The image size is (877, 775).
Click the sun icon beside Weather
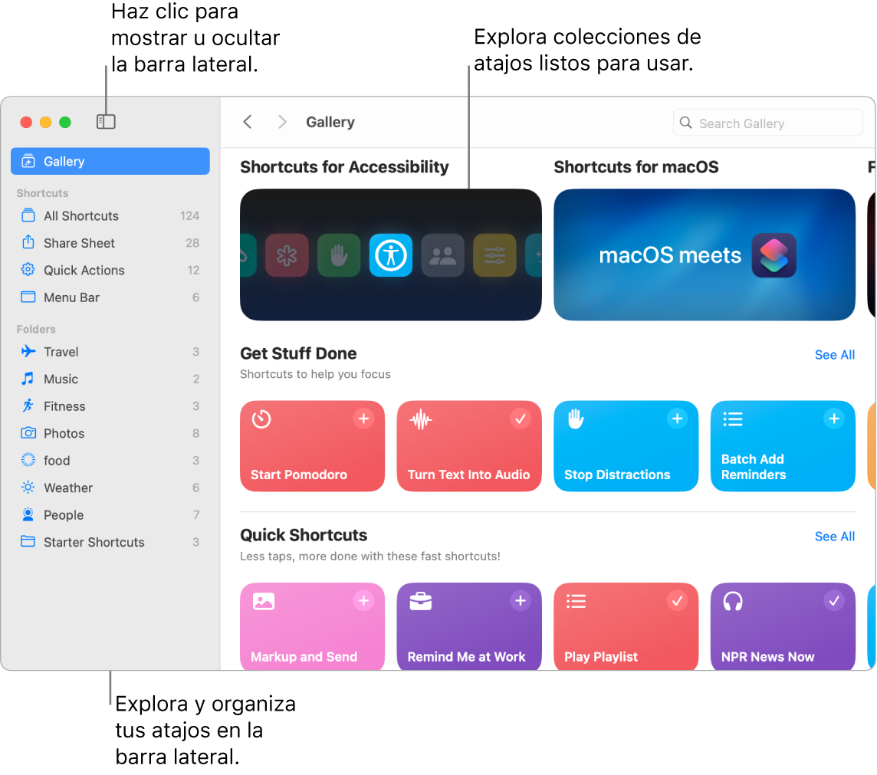pyautogui.click(x=28, y=488)
